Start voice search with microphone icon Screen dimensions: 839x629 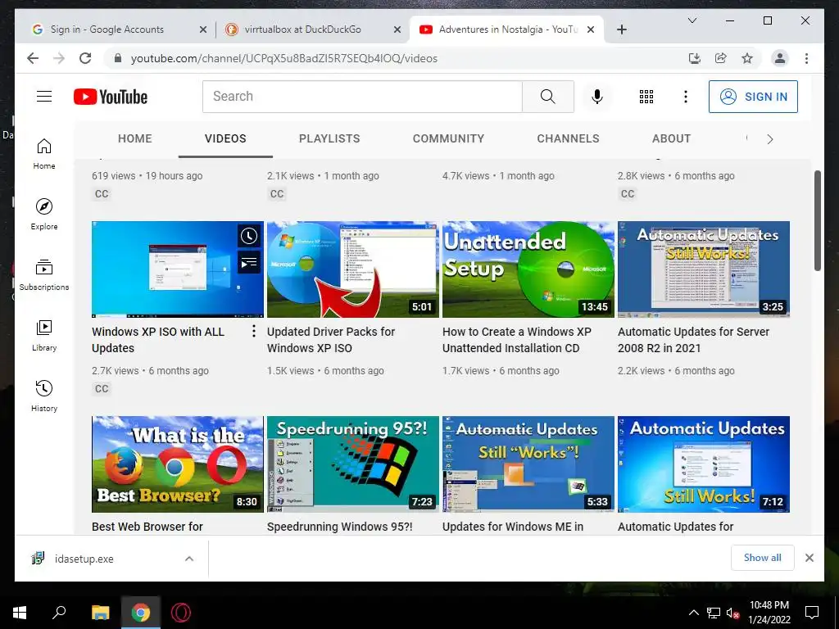tap(597, 97)
